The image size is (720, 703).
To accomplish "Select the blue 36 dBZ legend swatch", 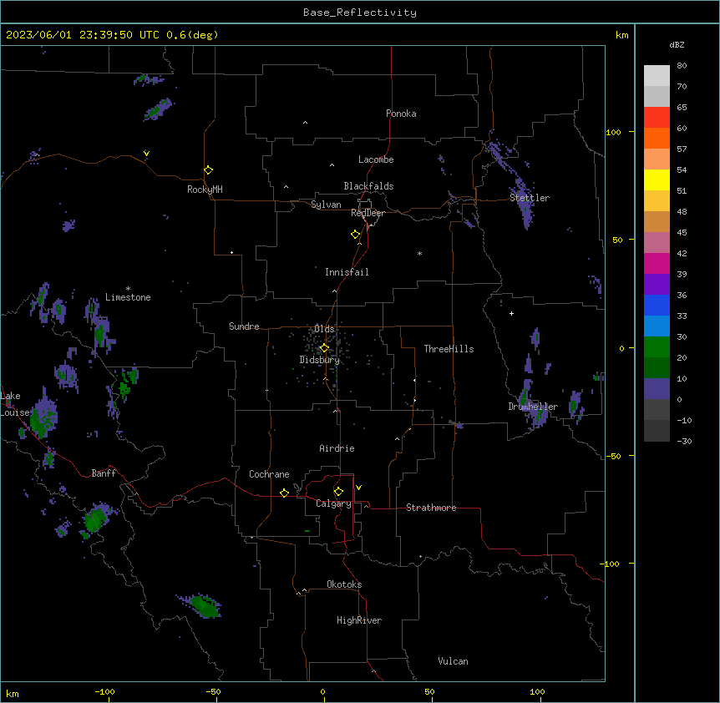I will (x=657, y=305).
